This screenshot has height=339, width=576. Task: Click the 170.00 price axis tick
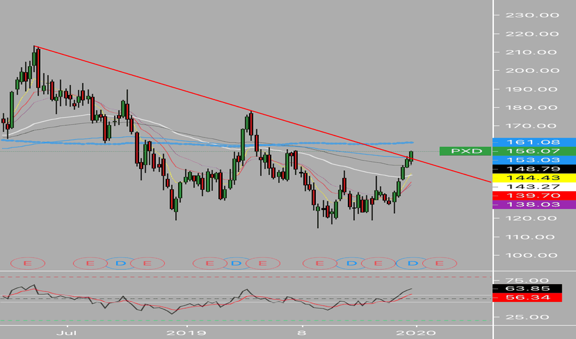532,126
